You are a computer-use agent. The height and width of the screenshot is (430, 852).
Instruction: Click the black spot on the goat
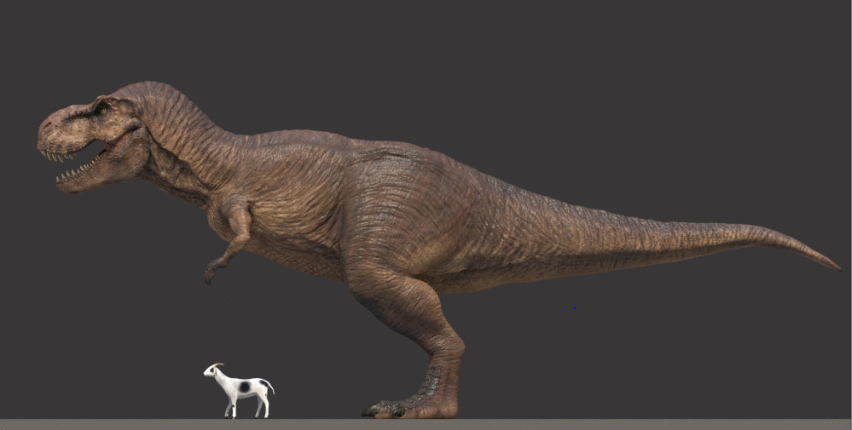click(245, 387)
